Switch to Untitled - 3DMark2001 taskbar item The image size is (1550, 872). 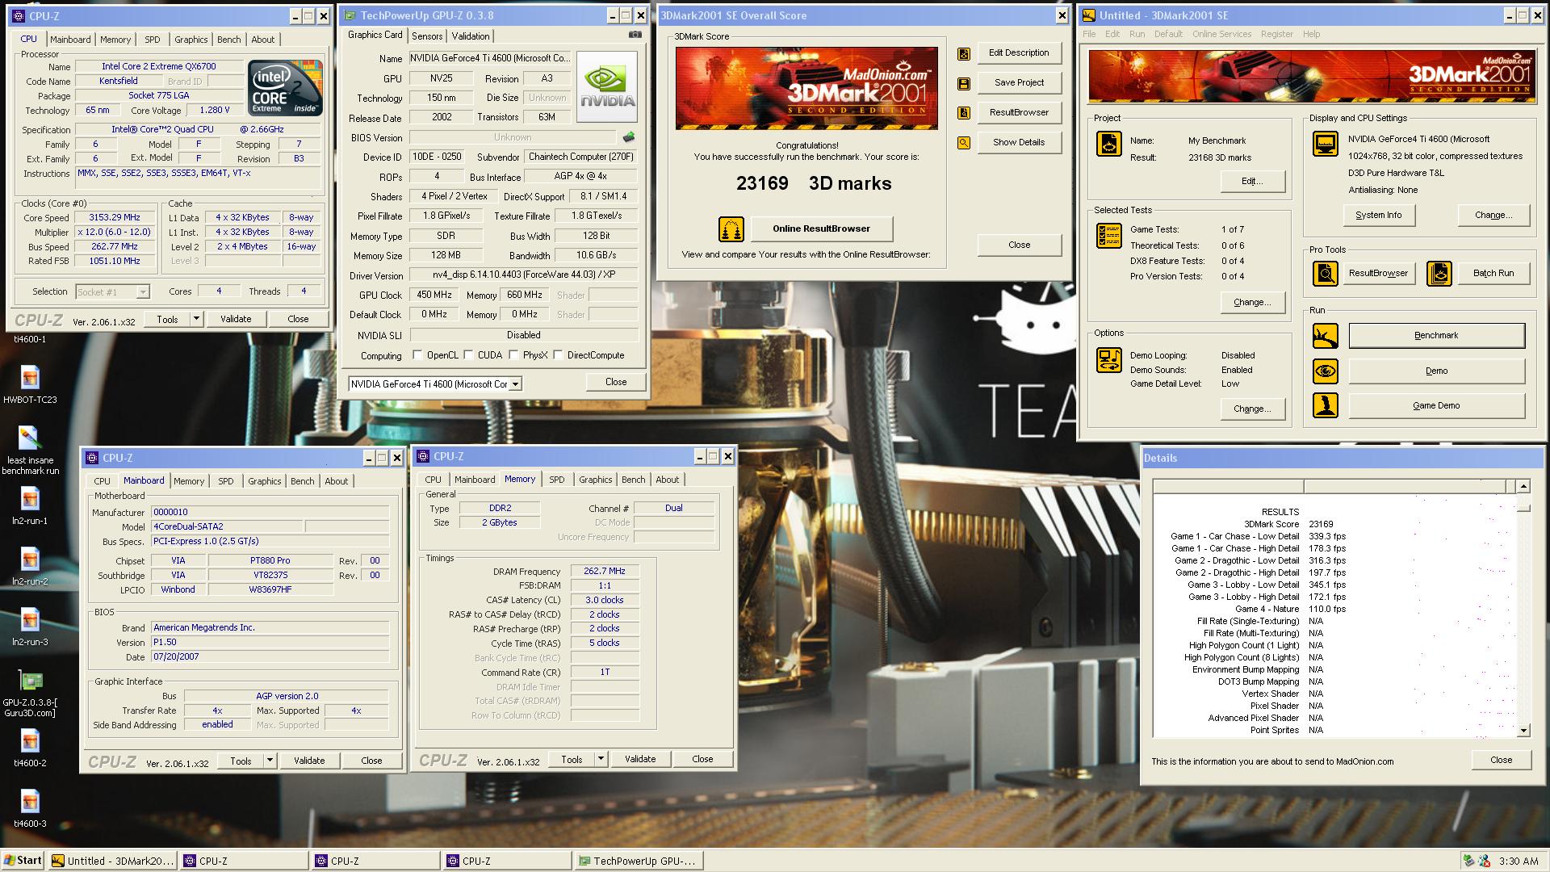[112, 862]
